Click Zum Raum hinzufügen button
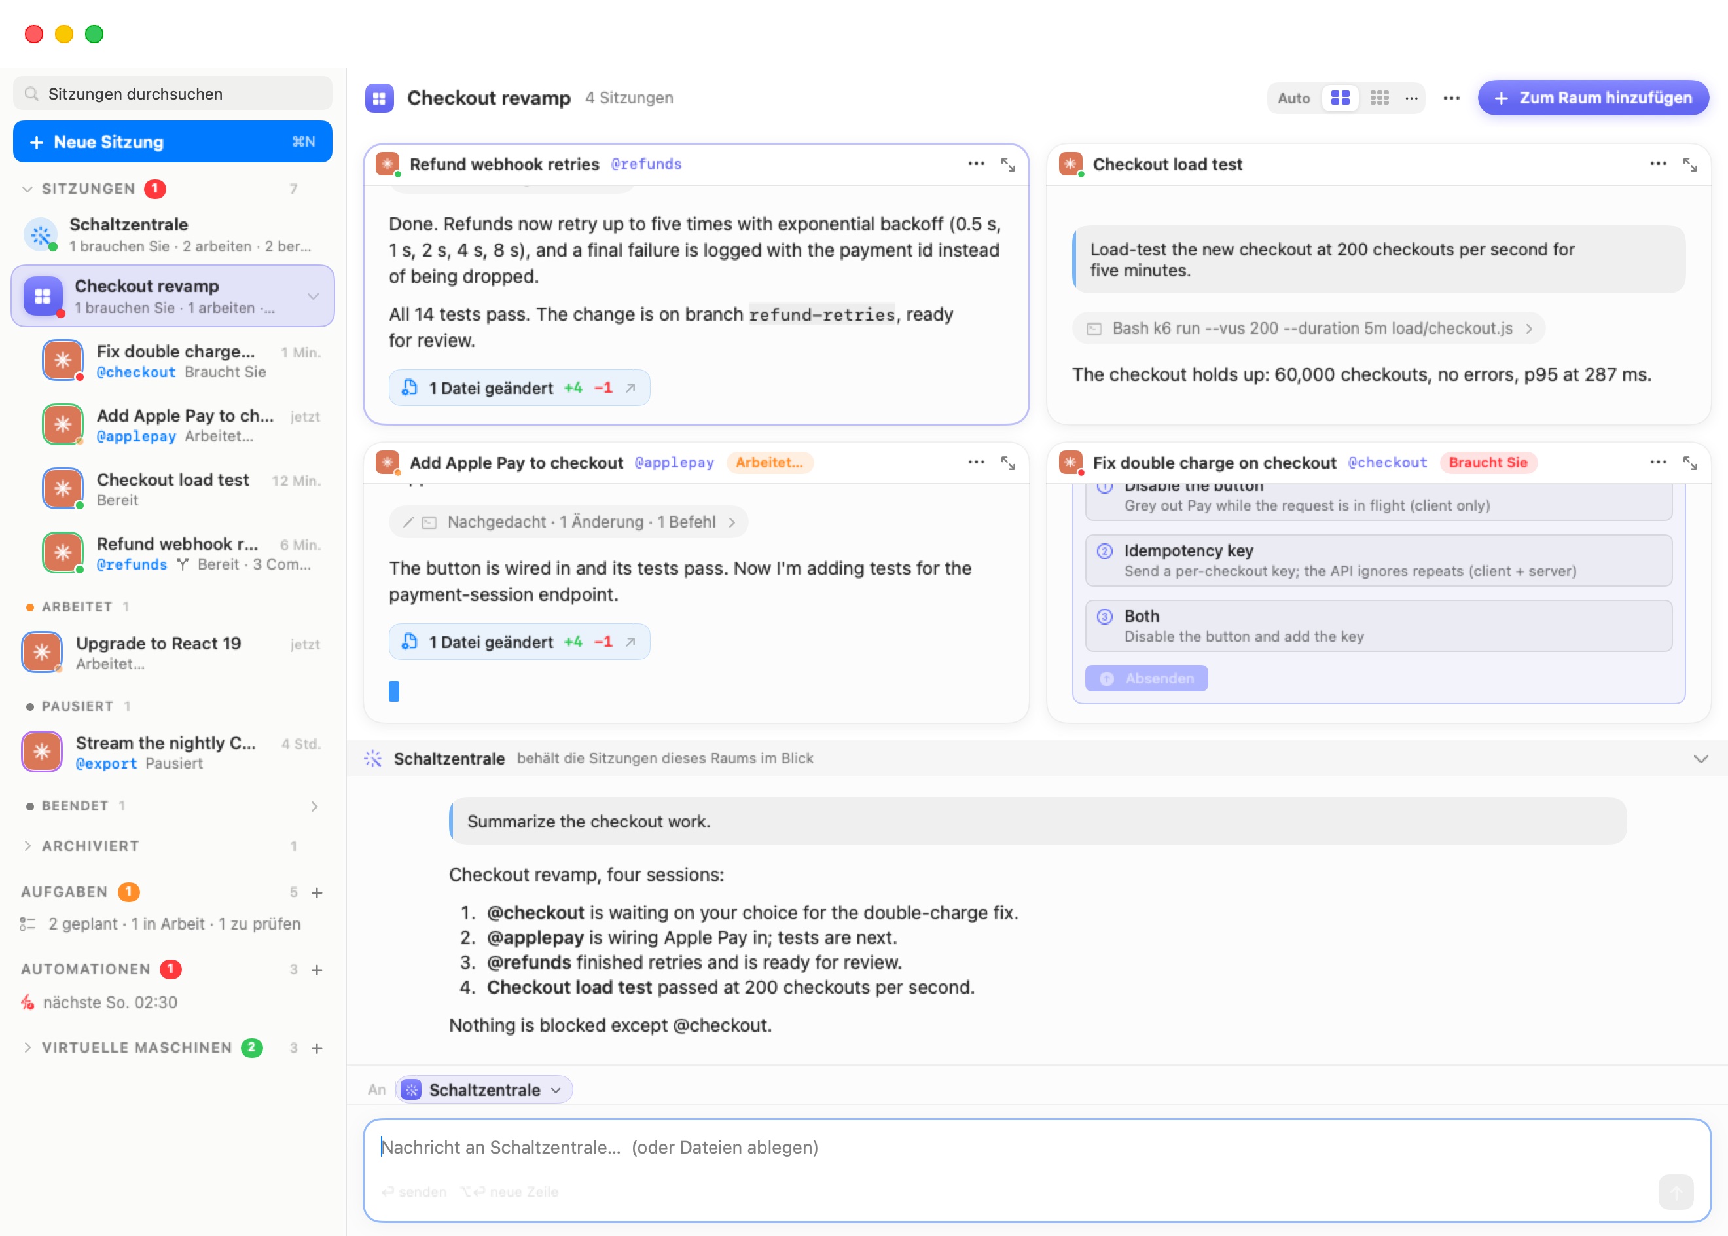1728x1236 pixels. pyautogui.click(x=1593, y=98)
